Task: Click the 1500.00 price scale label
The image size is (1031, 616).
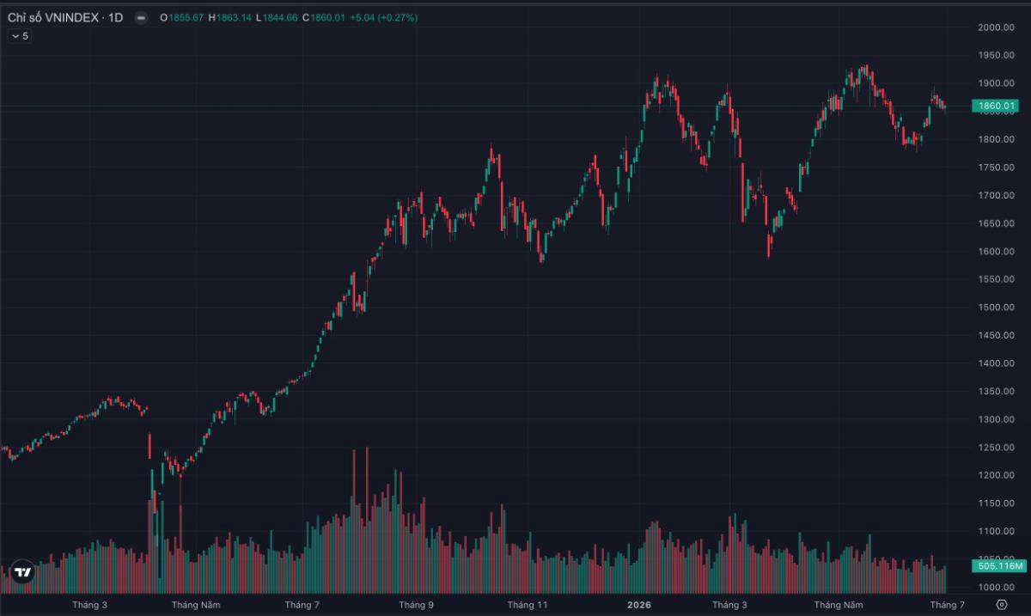Action: point(997,308)
